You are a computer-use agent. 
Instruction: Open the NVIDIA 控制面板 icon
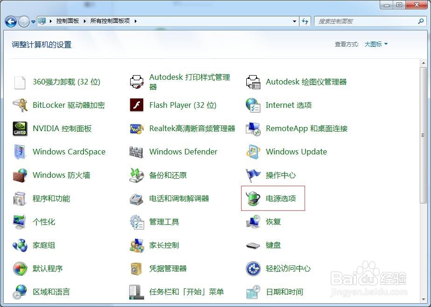coord(20,129)
